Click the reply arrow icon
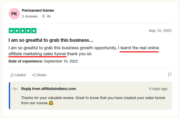Viewport: 180px width, 118px height. tap(15, 89)
